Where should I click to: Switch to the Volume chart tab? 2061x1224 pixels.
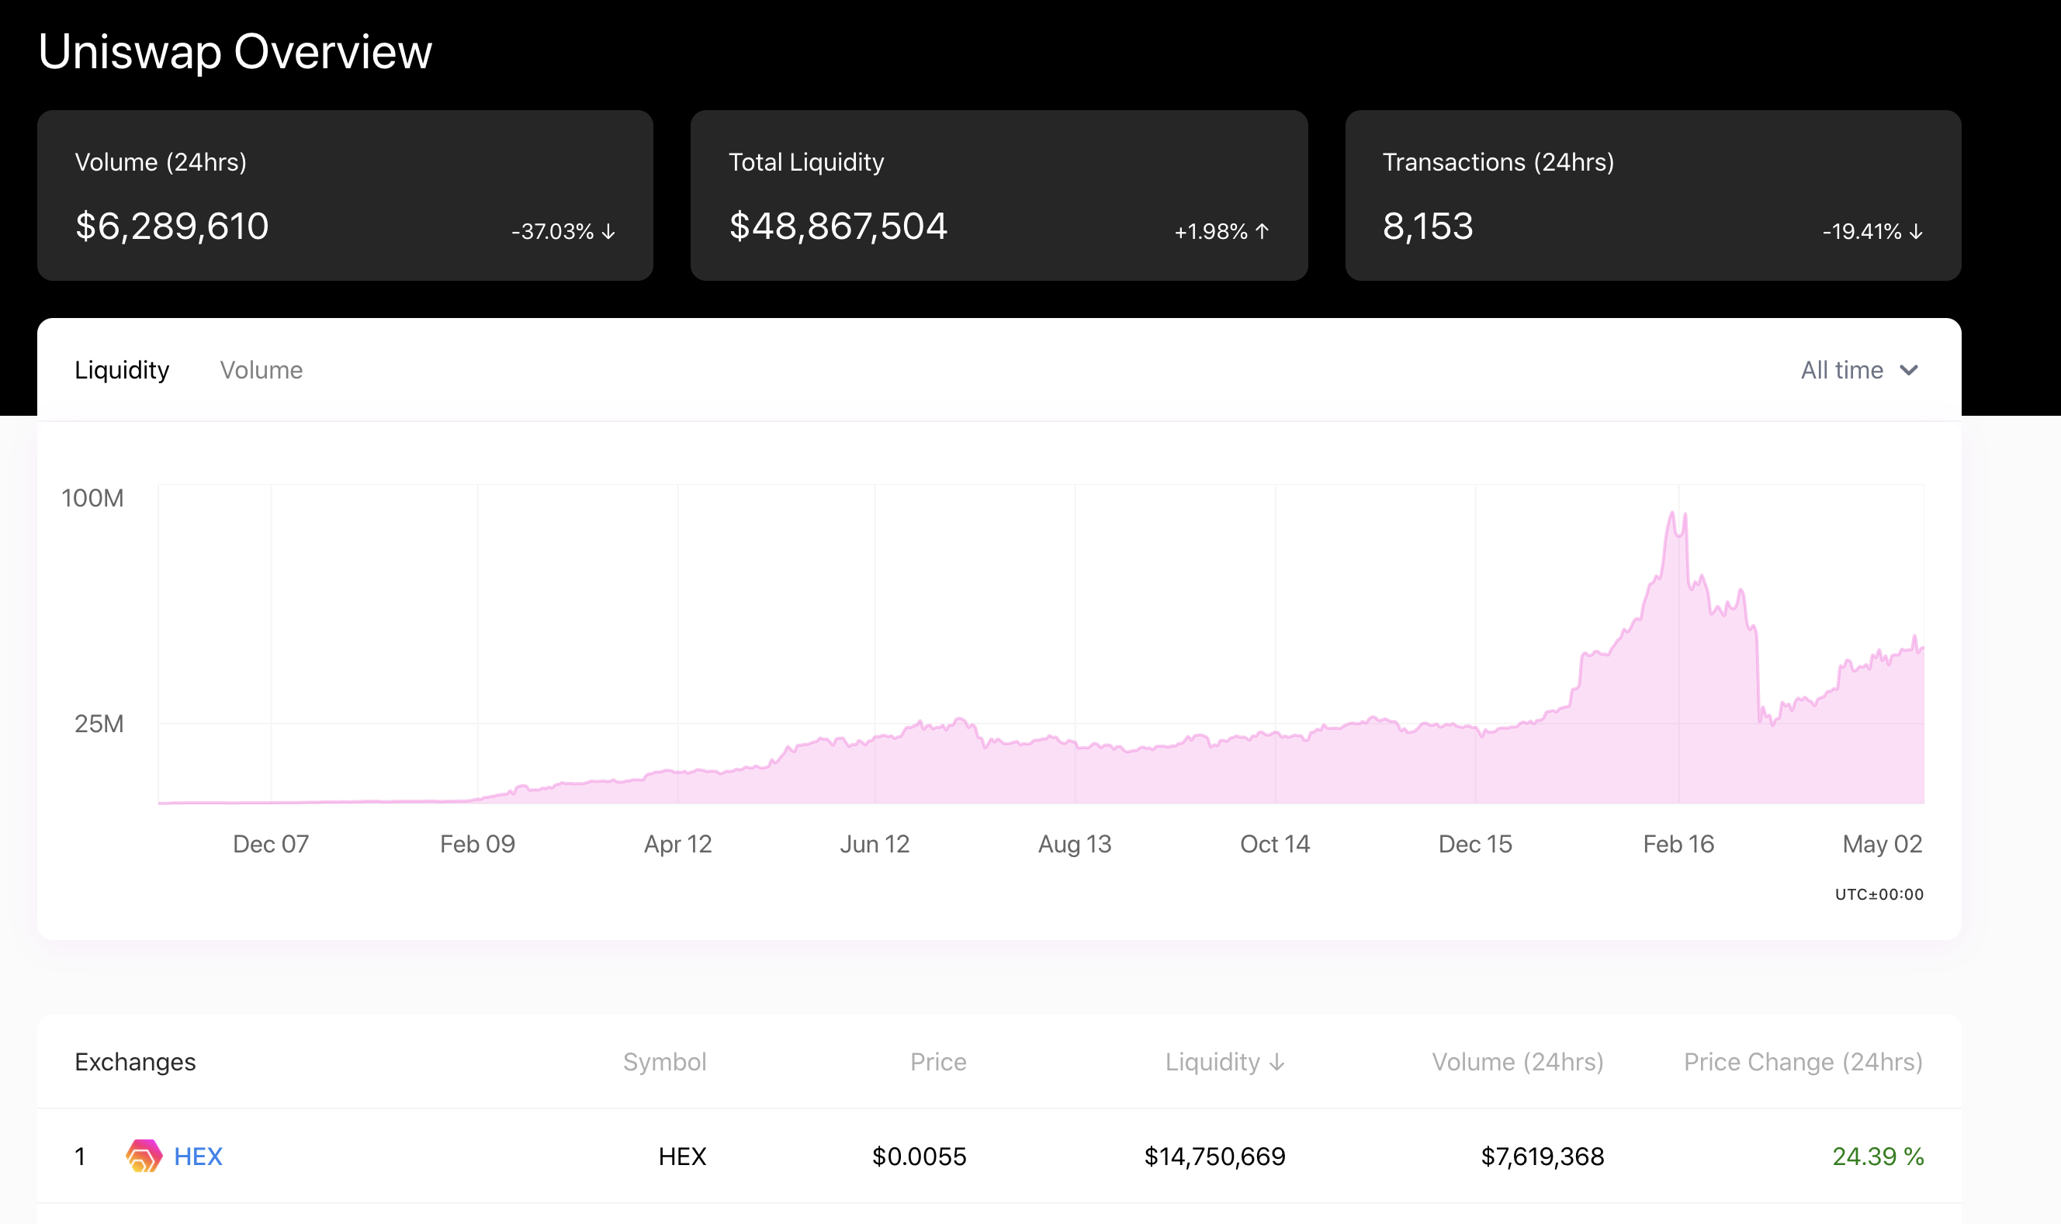point(262,370)
